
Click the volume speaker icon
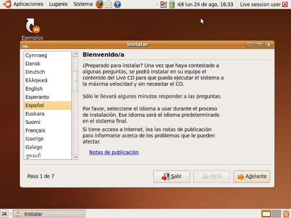click(180, 4)
